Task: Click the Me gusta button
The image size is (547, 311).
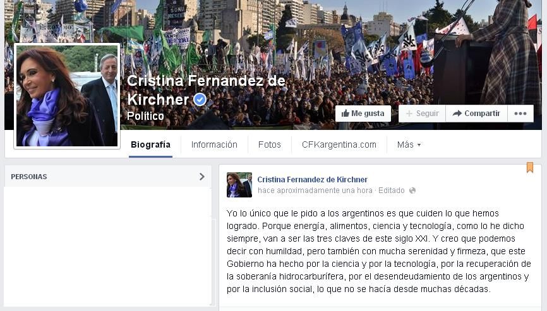Action: point(363,114)
